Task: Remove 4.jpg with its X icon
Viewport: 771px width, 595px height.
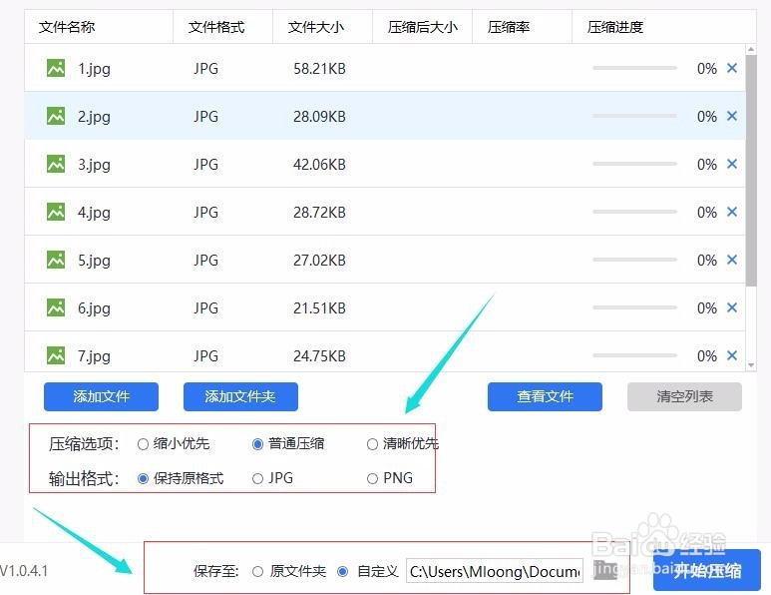Action: tap(732, 212)
